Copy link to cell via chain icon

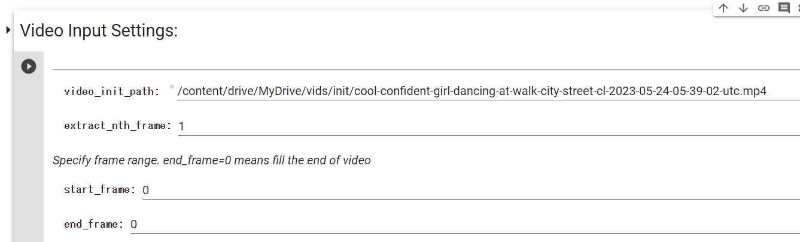764,8
